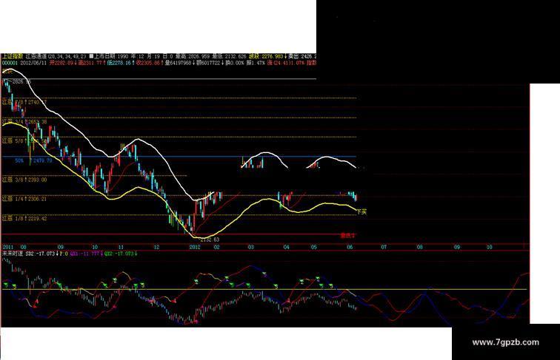
Task: Click the 12 month marker on time axis
Action: (x=156, y=247)
